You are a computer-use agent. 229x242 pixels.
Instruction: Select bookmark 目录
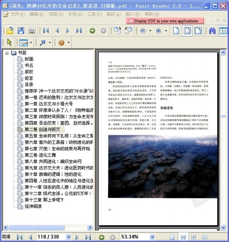(29, 84)
